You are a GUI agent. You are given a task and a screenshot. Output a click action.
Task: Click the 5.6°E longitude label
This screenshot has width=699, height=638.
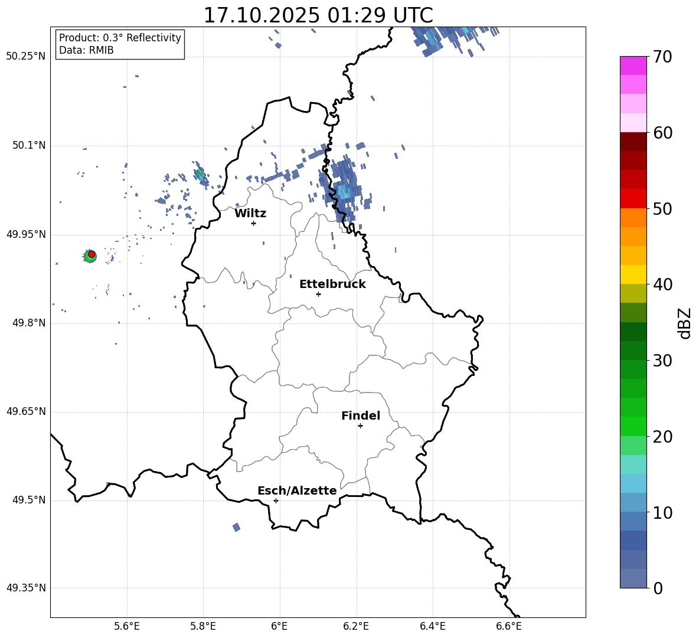point(127,626)
